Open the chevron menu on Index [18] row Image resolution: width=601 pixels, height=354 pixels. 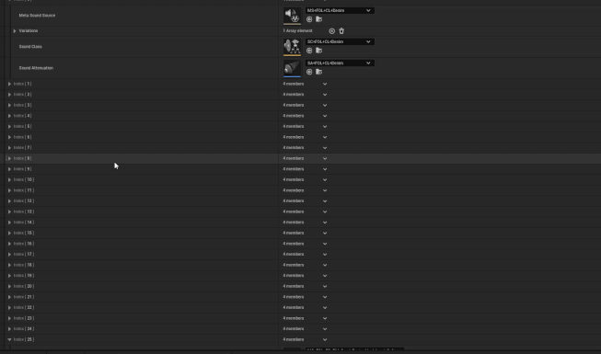click(x=325, y=265)
